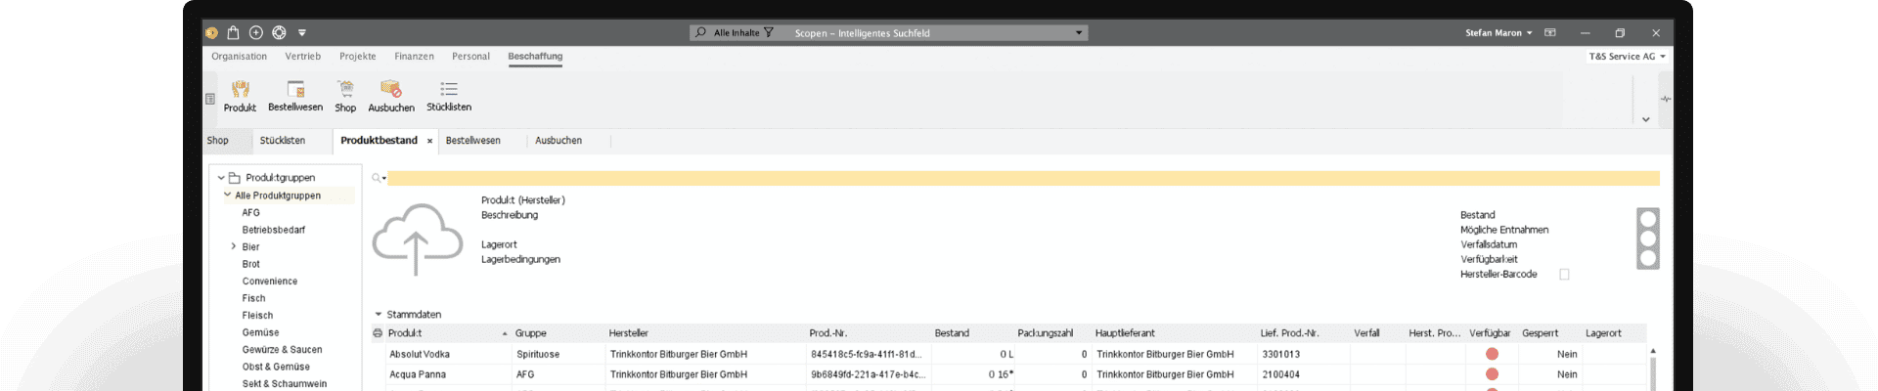Viewport: 1878px width, 391px height.
Task: Click the cloud upload image placeholder
Action: tap(418, 239)
